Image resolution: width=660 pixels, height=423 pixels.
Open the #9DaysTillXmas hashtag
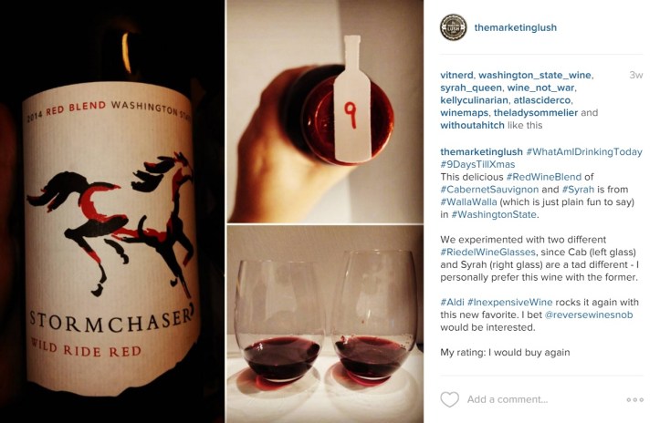click(x=477, y=164)
